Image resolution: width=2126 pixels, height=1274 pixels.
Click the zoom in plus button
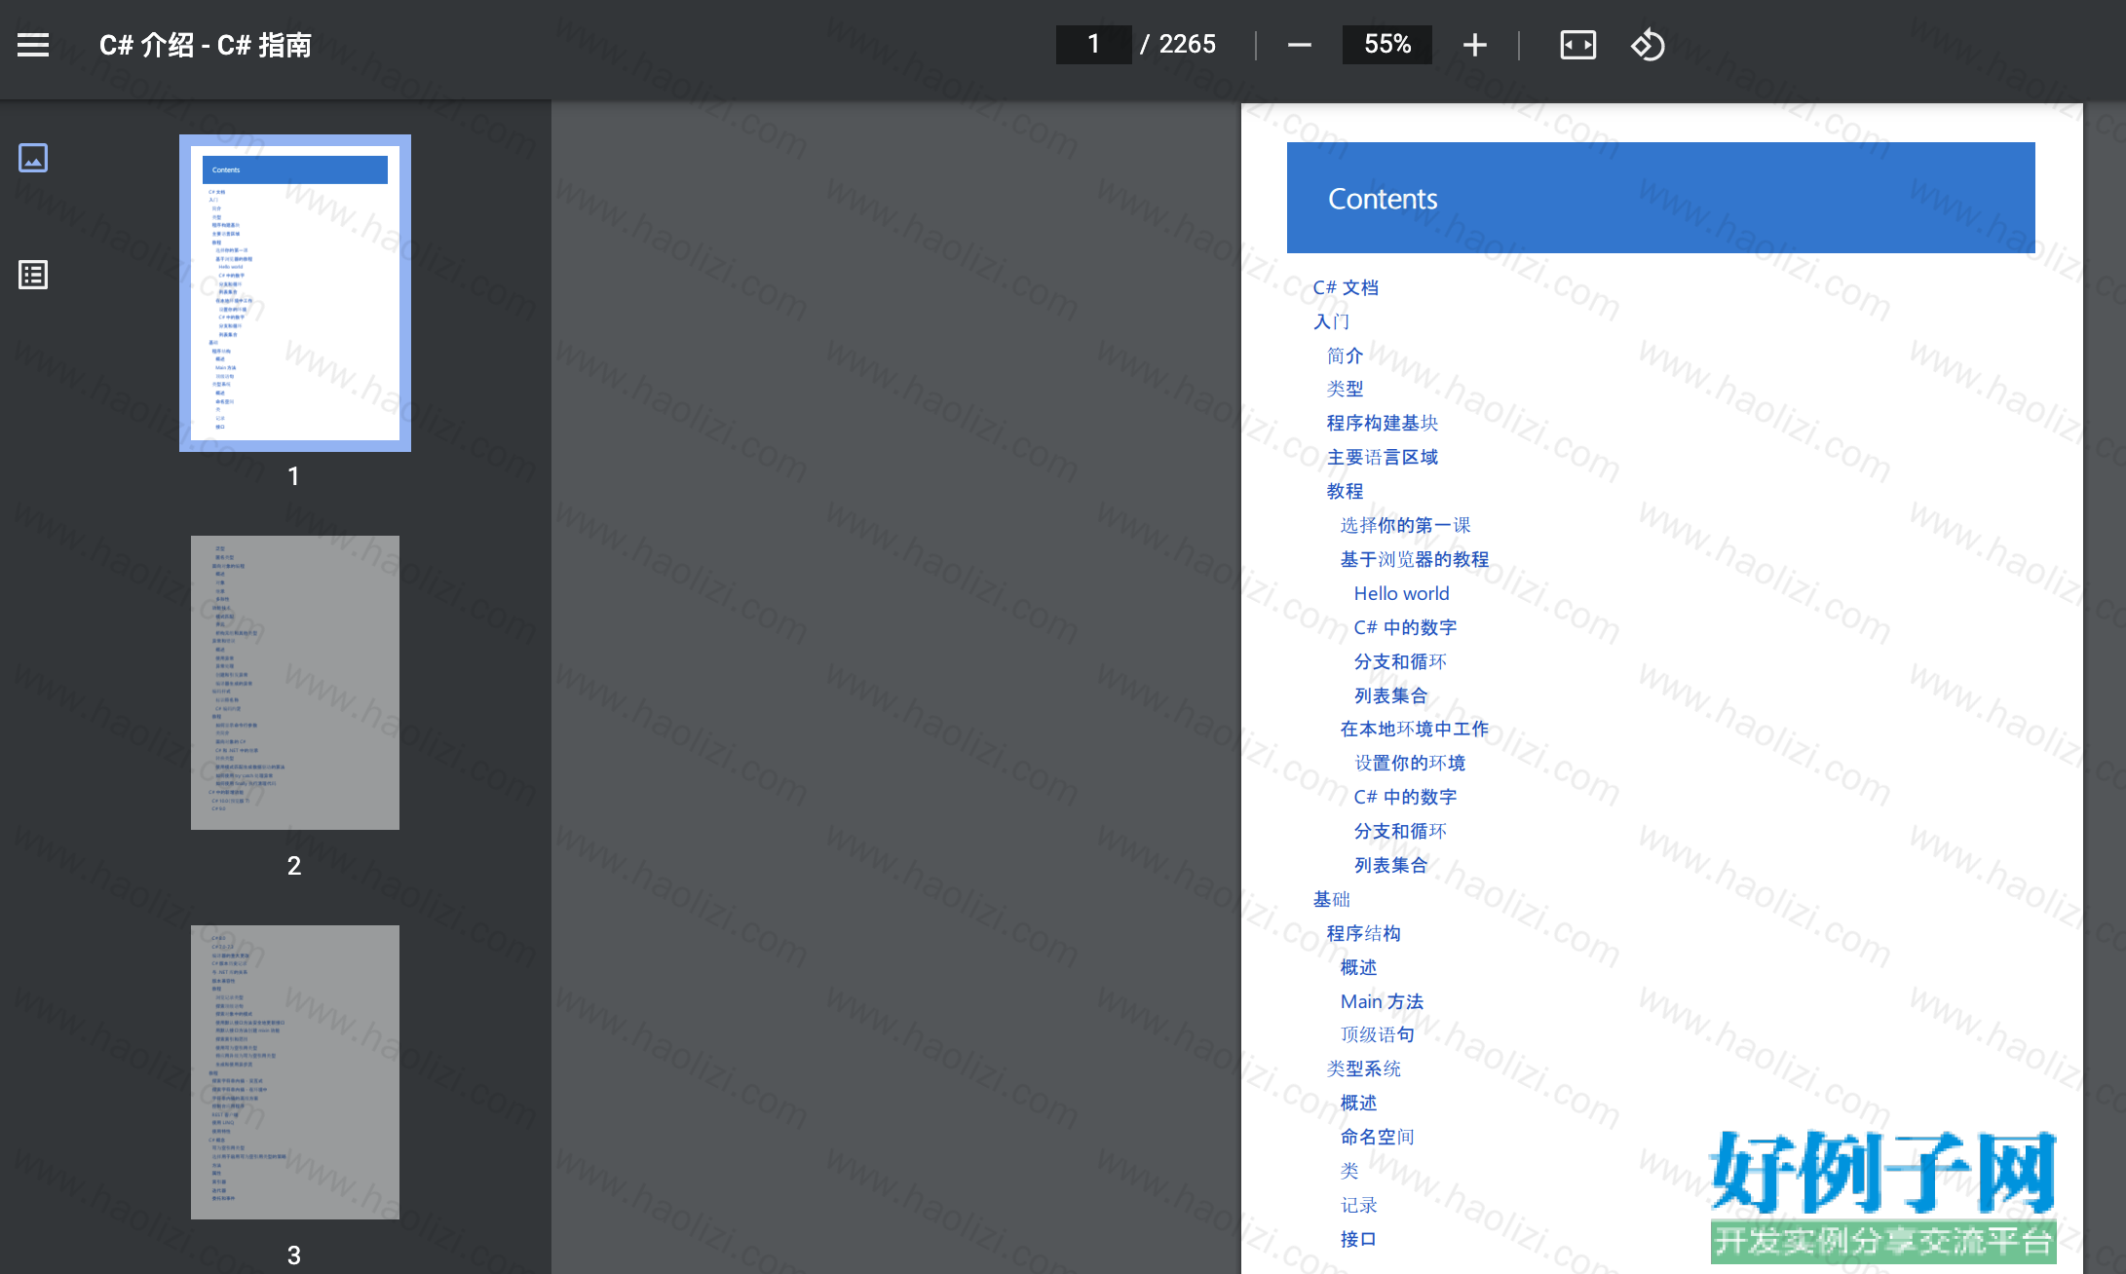pos(1474,45)
